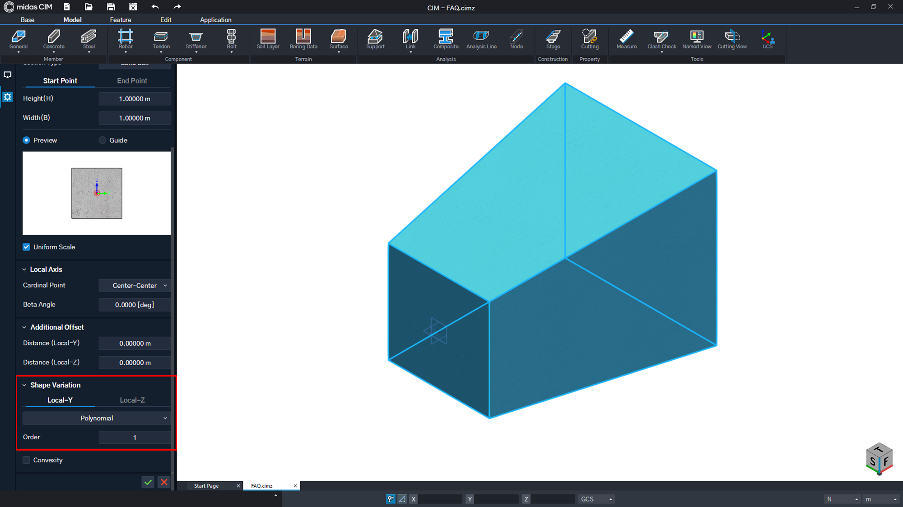Open the Polynomial shape variation dropdown

(x=97, y=418)
